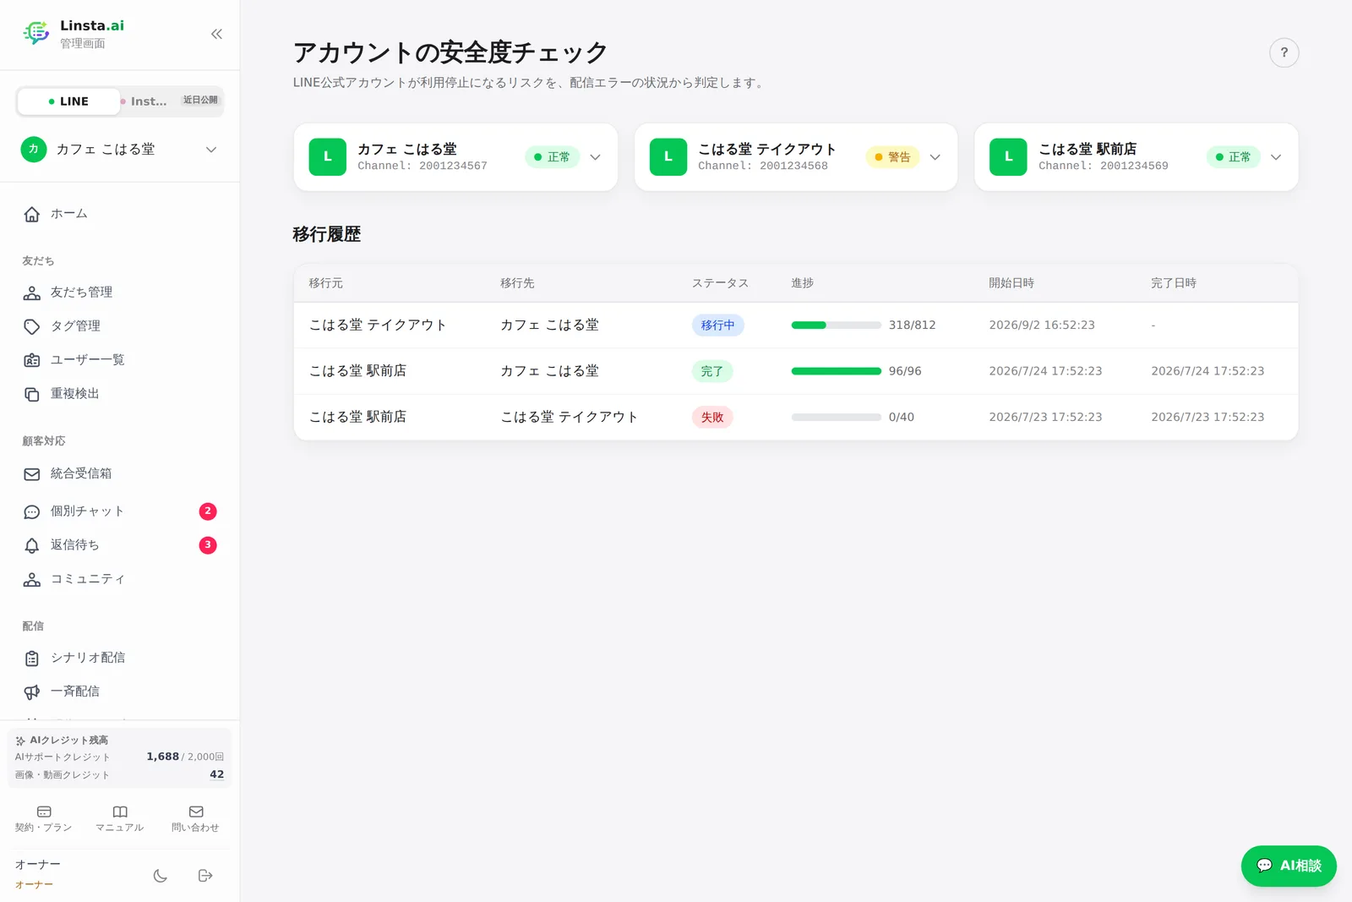Click the logout arrow icon
1352x902 pixels.
point(205,876)
